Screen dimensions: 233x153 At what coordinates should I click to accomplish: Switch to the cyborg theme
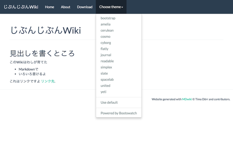pyautogui.click(x=106, y=43)
